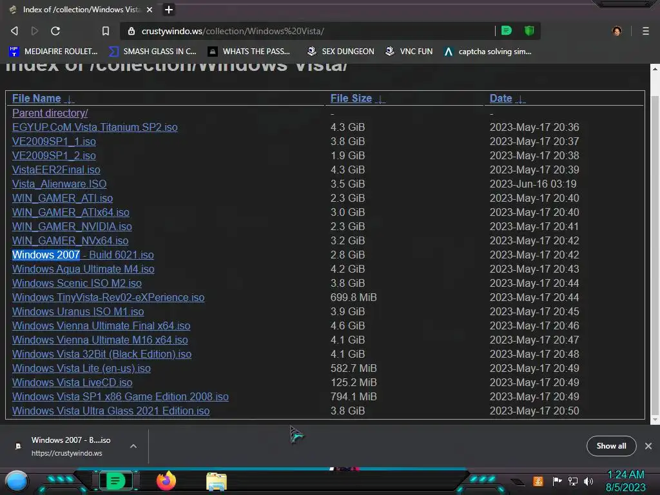
Task: Select the Index of /collection/Windows Vista tab
Action: (x=80, y=9)
